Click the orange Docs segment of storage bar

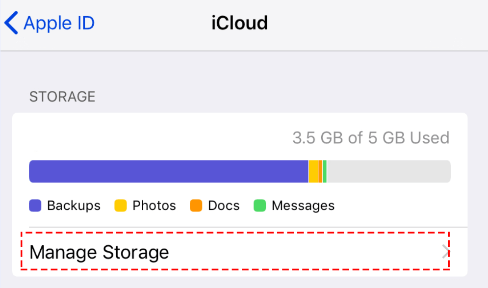click(x=320, y=171)
